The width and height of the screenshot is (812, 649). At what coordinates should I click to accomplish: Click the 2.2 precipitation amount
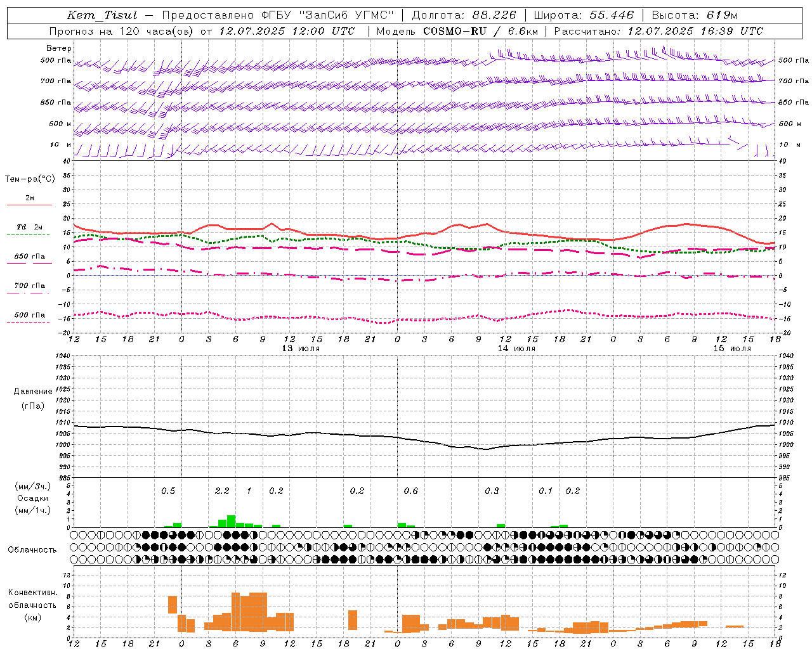point(222,491)
